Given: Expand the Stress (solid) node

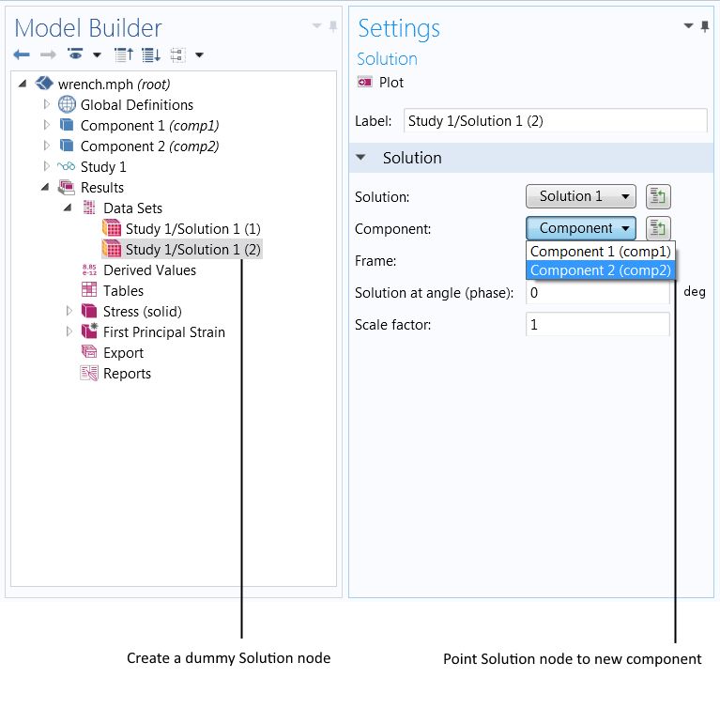Looking at the screenshot, I should coord(69,311).
